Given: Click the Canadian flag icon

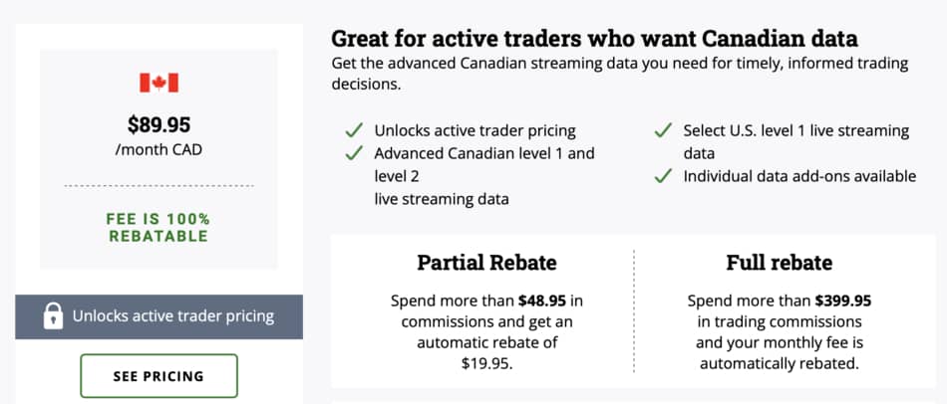Looking at the screenshot, I should pos(158,83).
